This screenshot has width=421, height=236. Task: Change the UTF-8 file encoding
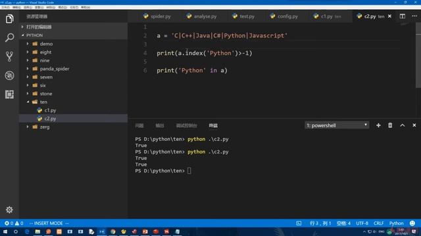362,223
